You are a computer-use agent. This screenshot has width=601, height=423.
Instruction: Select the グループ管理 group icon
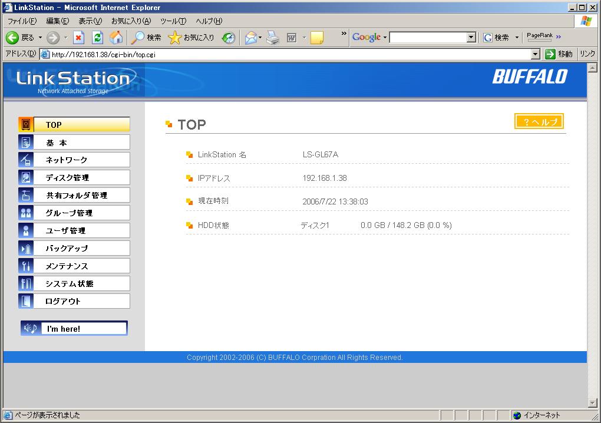pos(26,213)
